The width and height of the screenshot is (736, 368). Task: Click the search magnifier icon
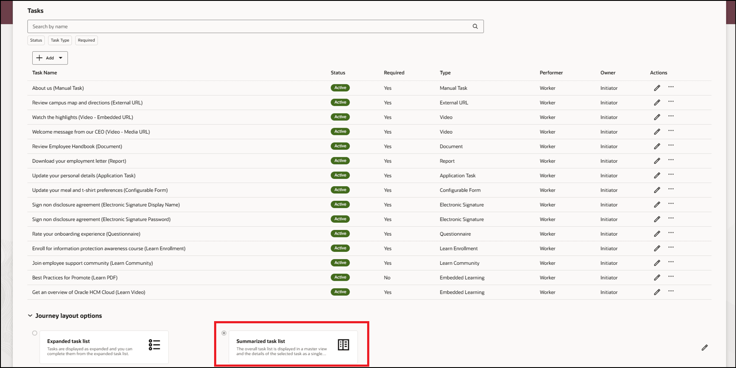(475, 26)
